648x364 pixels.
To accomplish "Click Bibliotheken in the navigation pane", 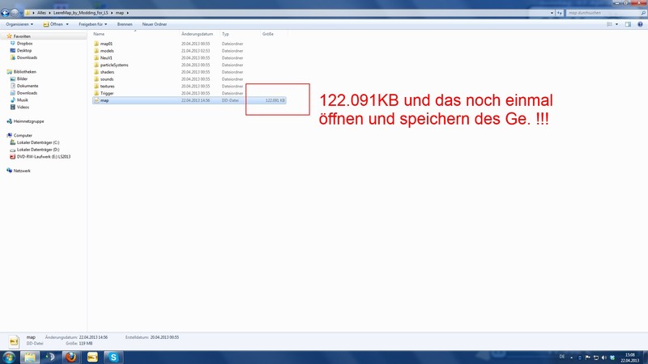I will point(24,72).
